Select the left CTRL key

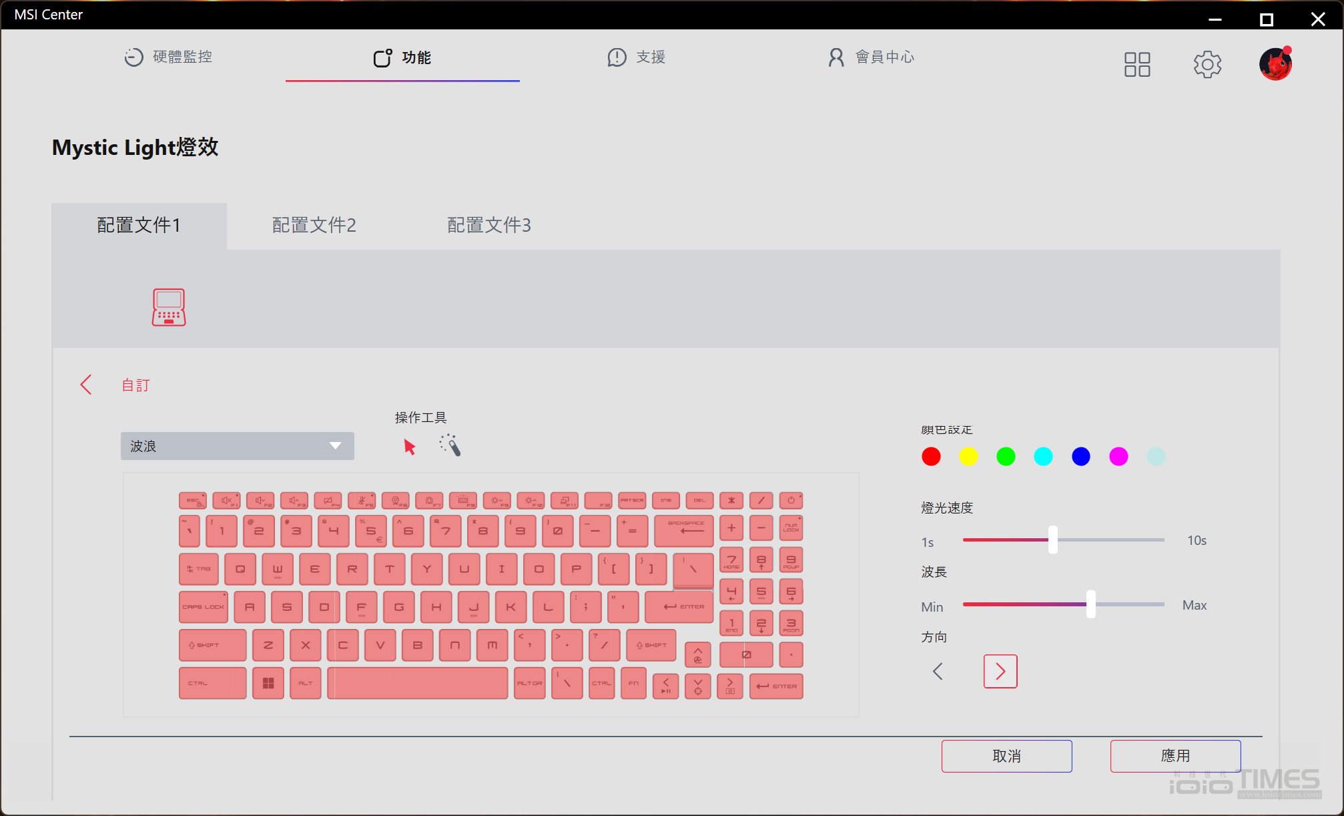tap(213, 683)
